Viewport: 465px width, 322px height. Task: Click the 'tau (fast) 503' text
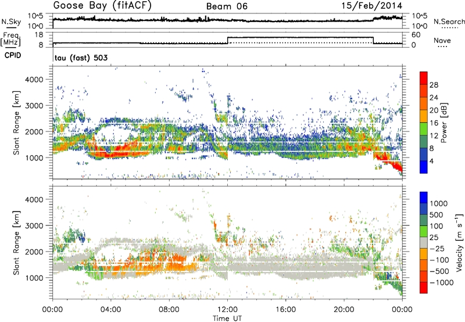[x=81, y=58]
